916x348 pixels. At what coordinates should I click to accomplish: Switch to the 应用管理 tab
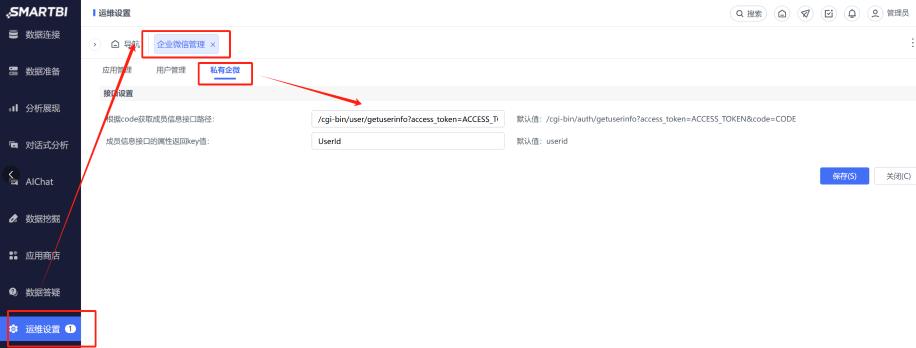(117, 70)
